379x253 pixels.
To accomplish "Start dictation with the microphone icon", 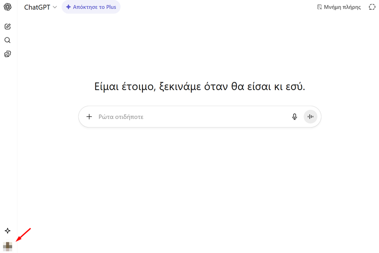I will [295, 117].
